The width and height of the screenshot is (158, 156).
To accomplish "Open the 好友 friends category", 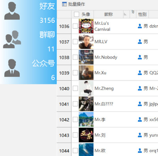I will point(47,6).
